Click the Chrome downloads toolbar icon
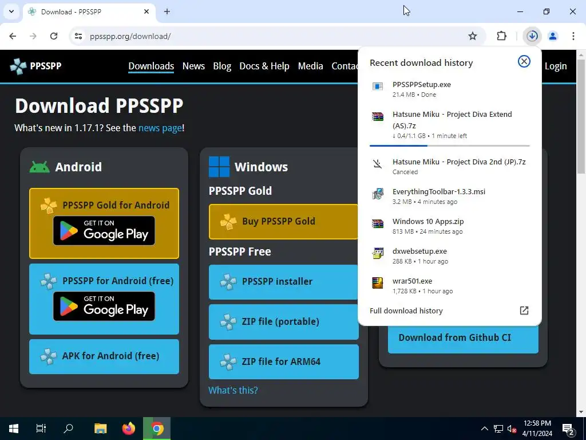The image size is (586, 440). pos(532,36)
